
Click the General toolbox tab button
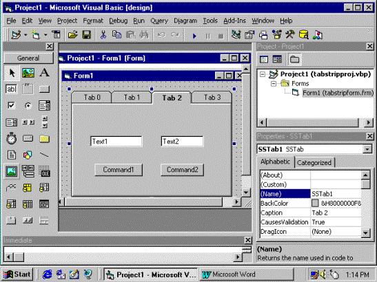28,58
